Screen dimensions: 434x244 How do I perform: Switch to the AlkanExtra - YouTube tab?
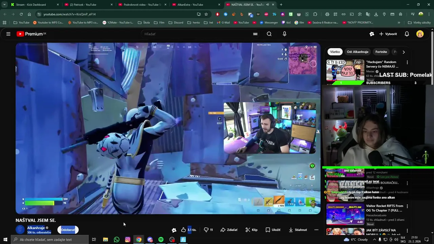coord(196,5)
